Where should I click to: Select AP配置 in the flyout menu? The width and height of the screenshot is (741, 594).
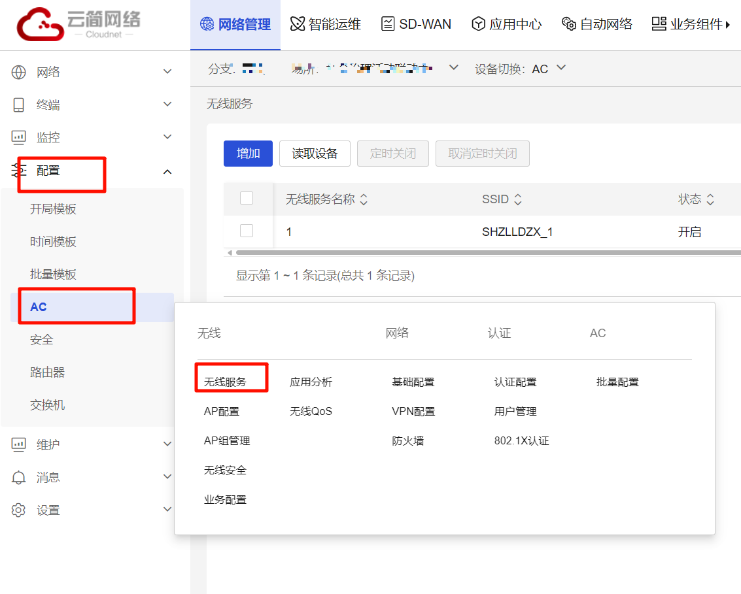(x=222, y=411)
